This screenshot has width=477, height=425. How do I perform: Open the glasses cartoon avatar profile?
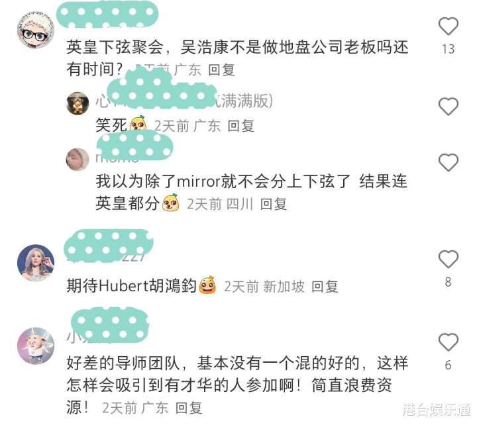tap(36, 30)
